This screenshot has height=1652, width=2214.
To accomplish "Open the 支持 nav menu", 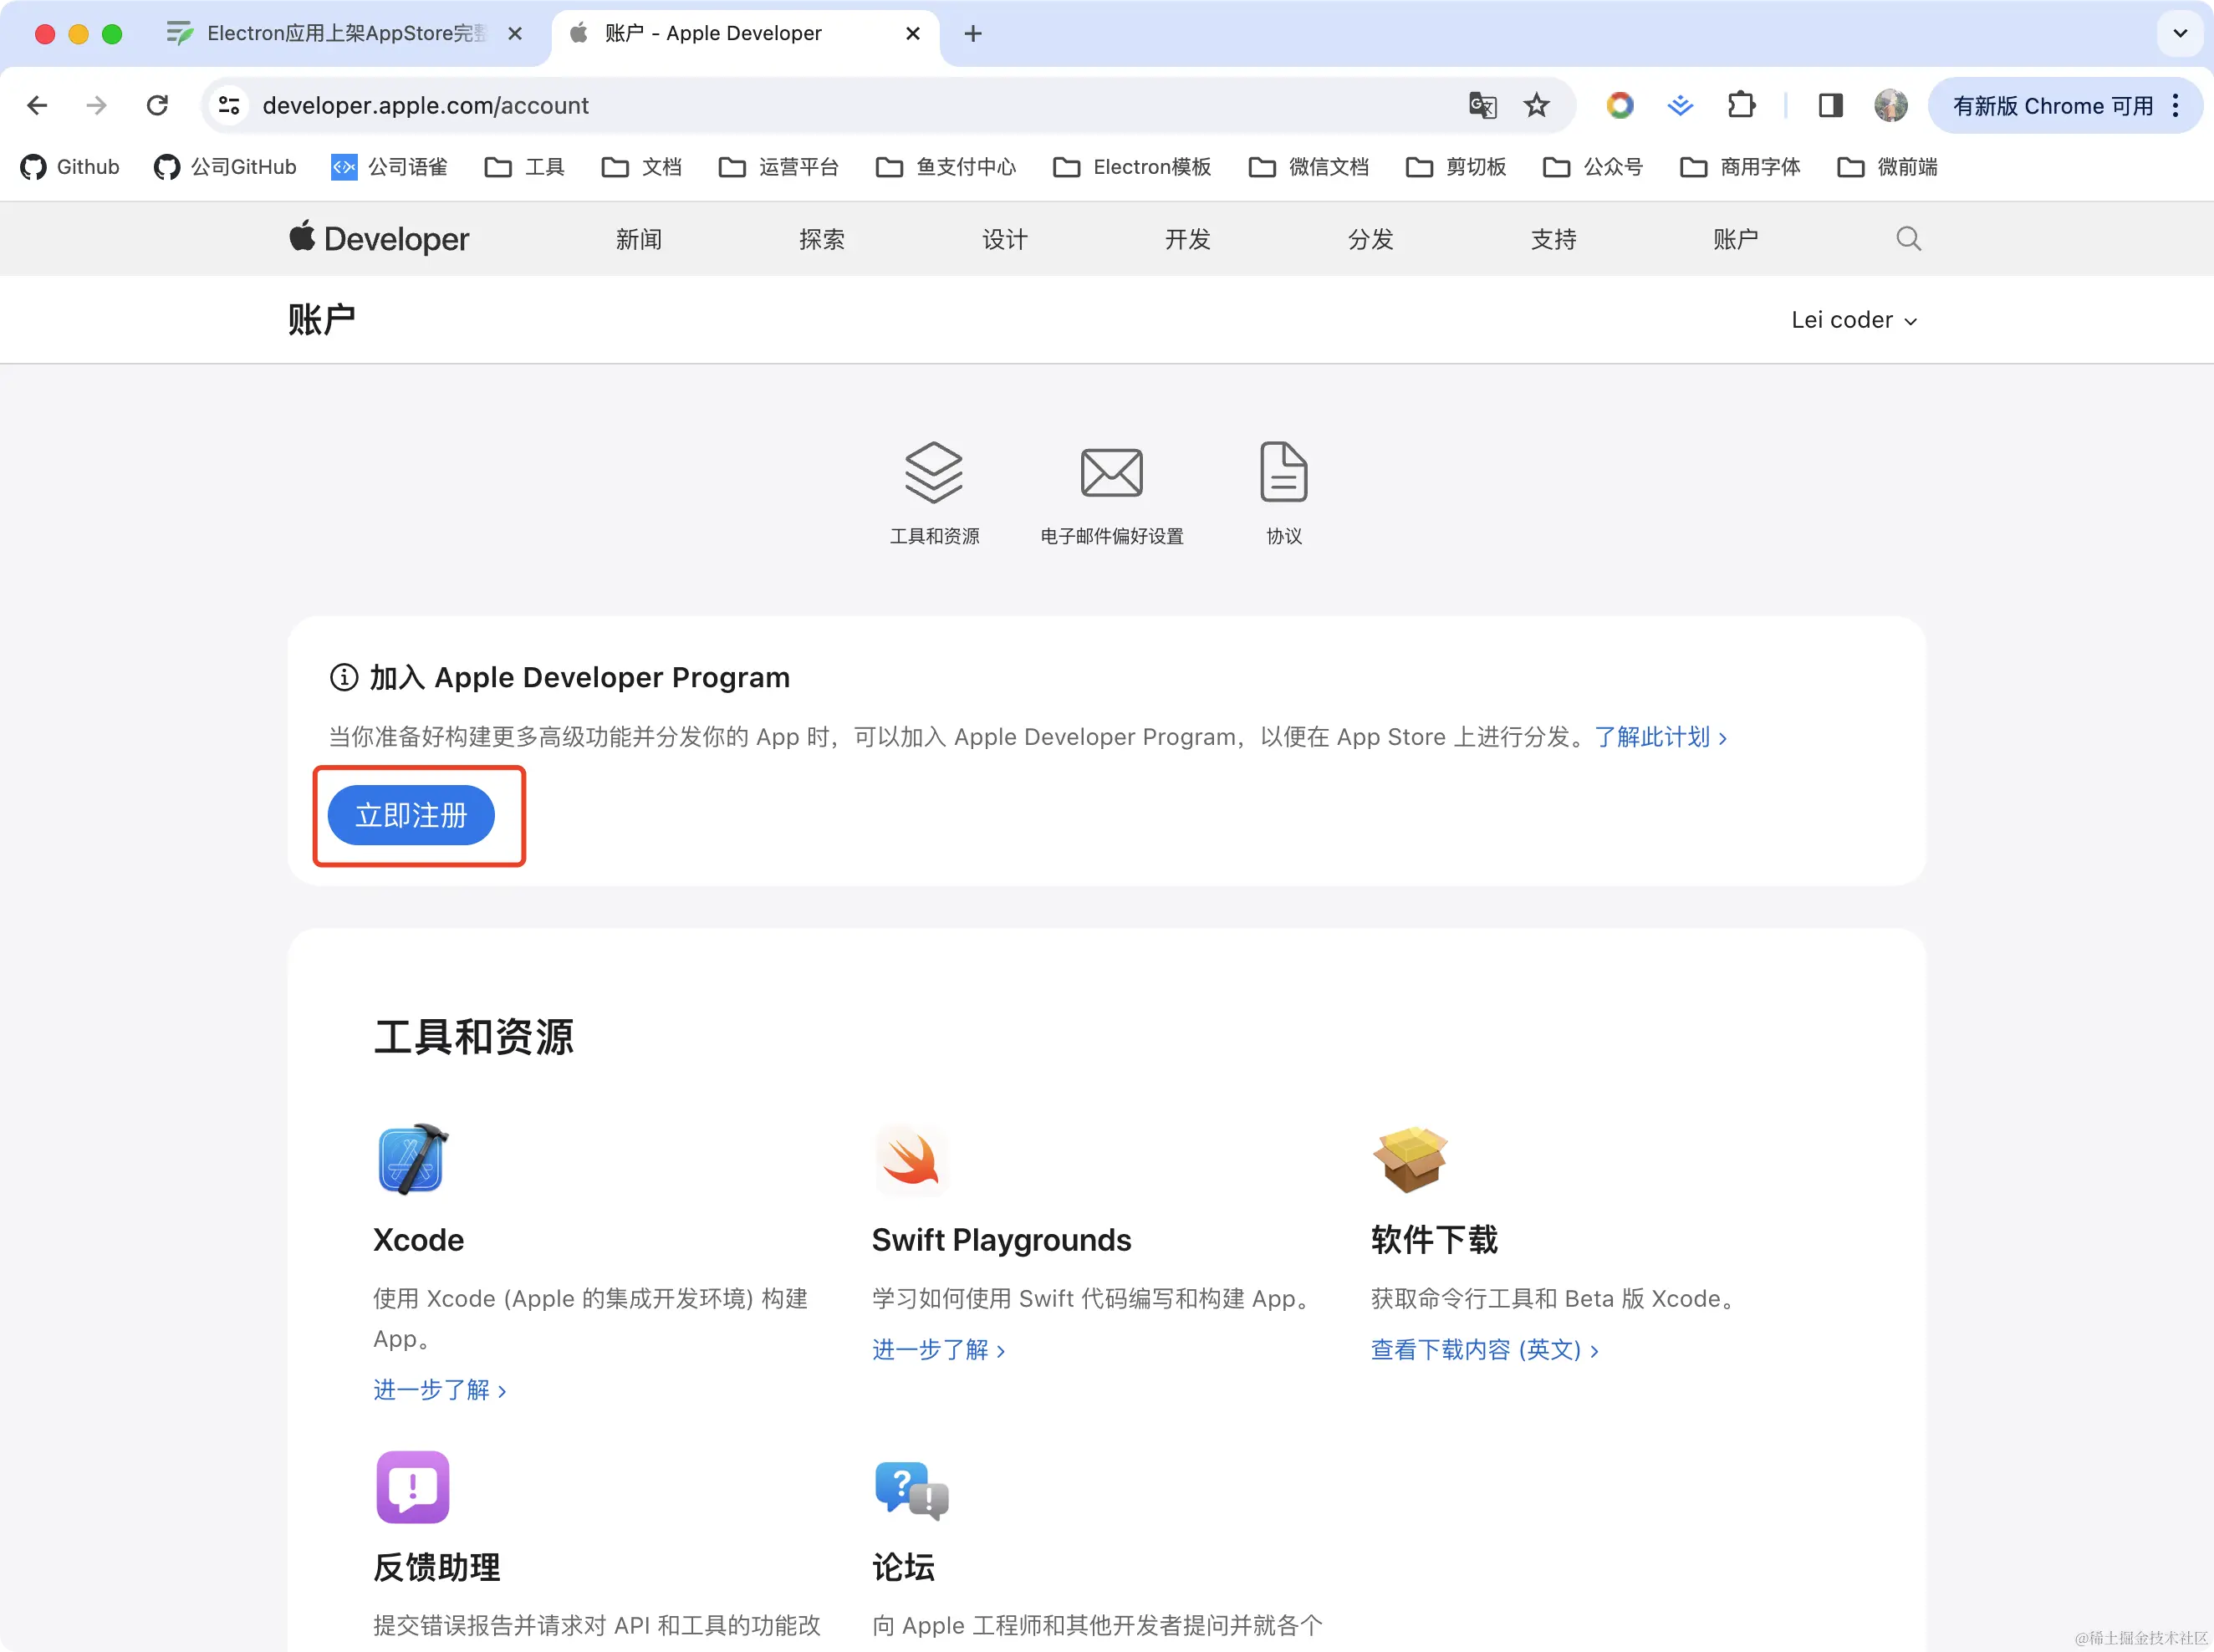I will tap(1554, 239).
